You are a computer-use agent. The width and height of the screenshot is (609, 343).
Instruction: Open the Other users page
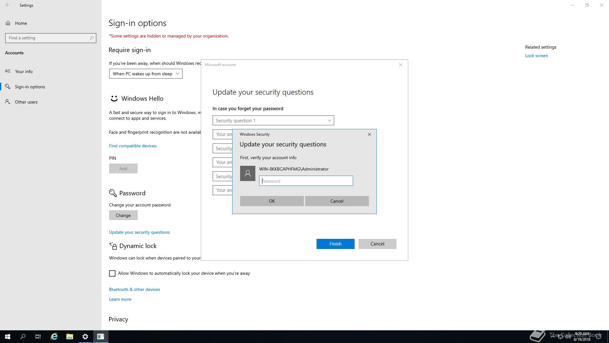point(26,102)
